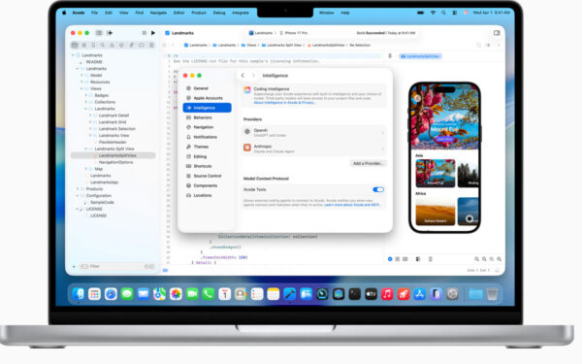Expand the Badges folder
This screenshot has width=582, height=364.
[x=86, y=95]
